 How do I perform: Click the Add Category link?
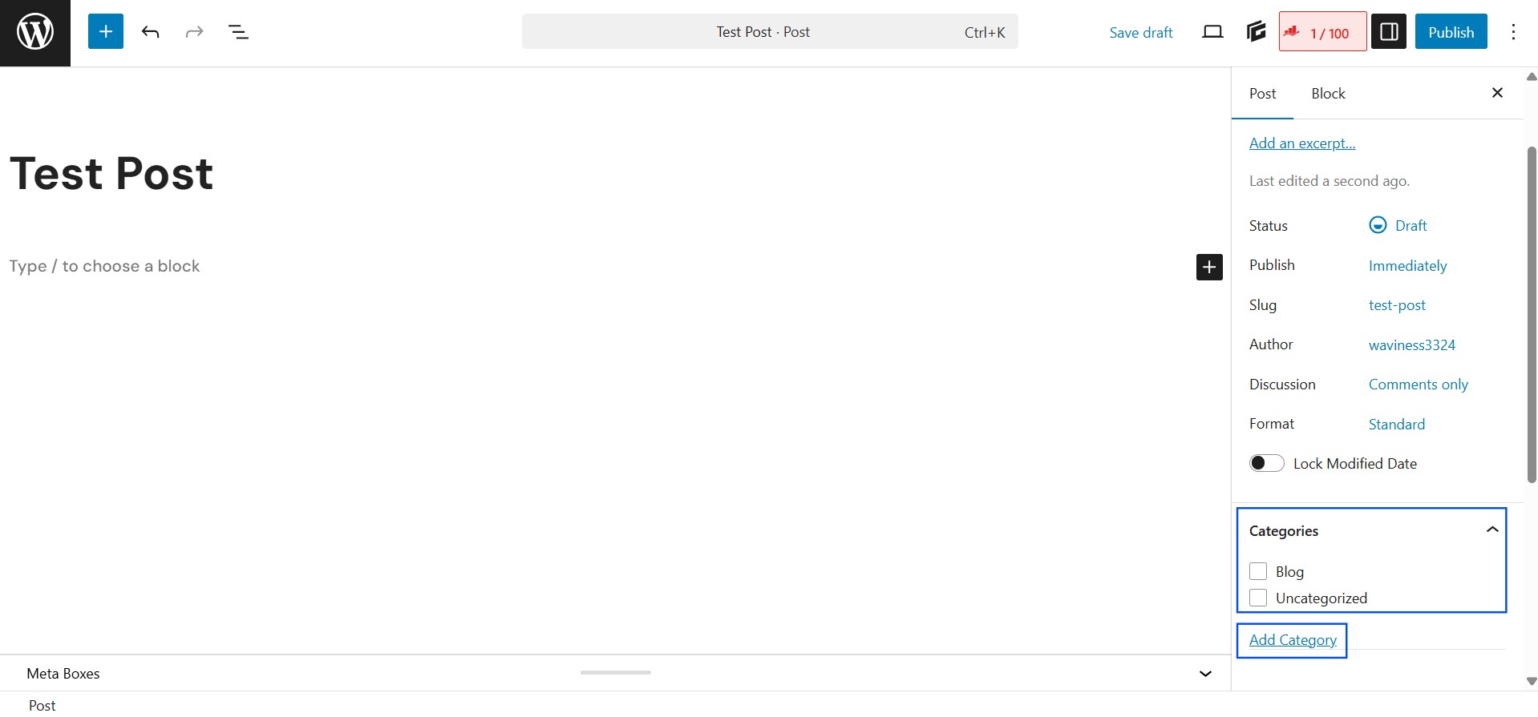(x=1292, y=640)
